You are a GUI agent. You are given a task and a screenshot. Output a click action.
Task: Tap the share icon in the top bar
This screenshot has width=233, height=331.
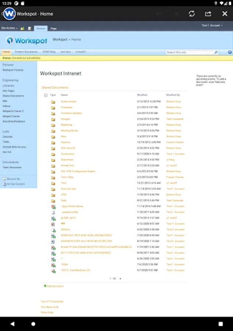(x=208, y=14)
